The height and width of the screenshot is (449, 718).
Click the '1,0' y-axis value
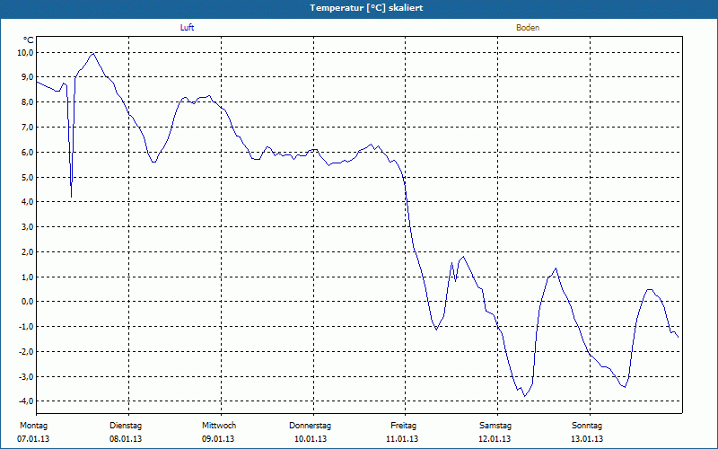[28, 277]
